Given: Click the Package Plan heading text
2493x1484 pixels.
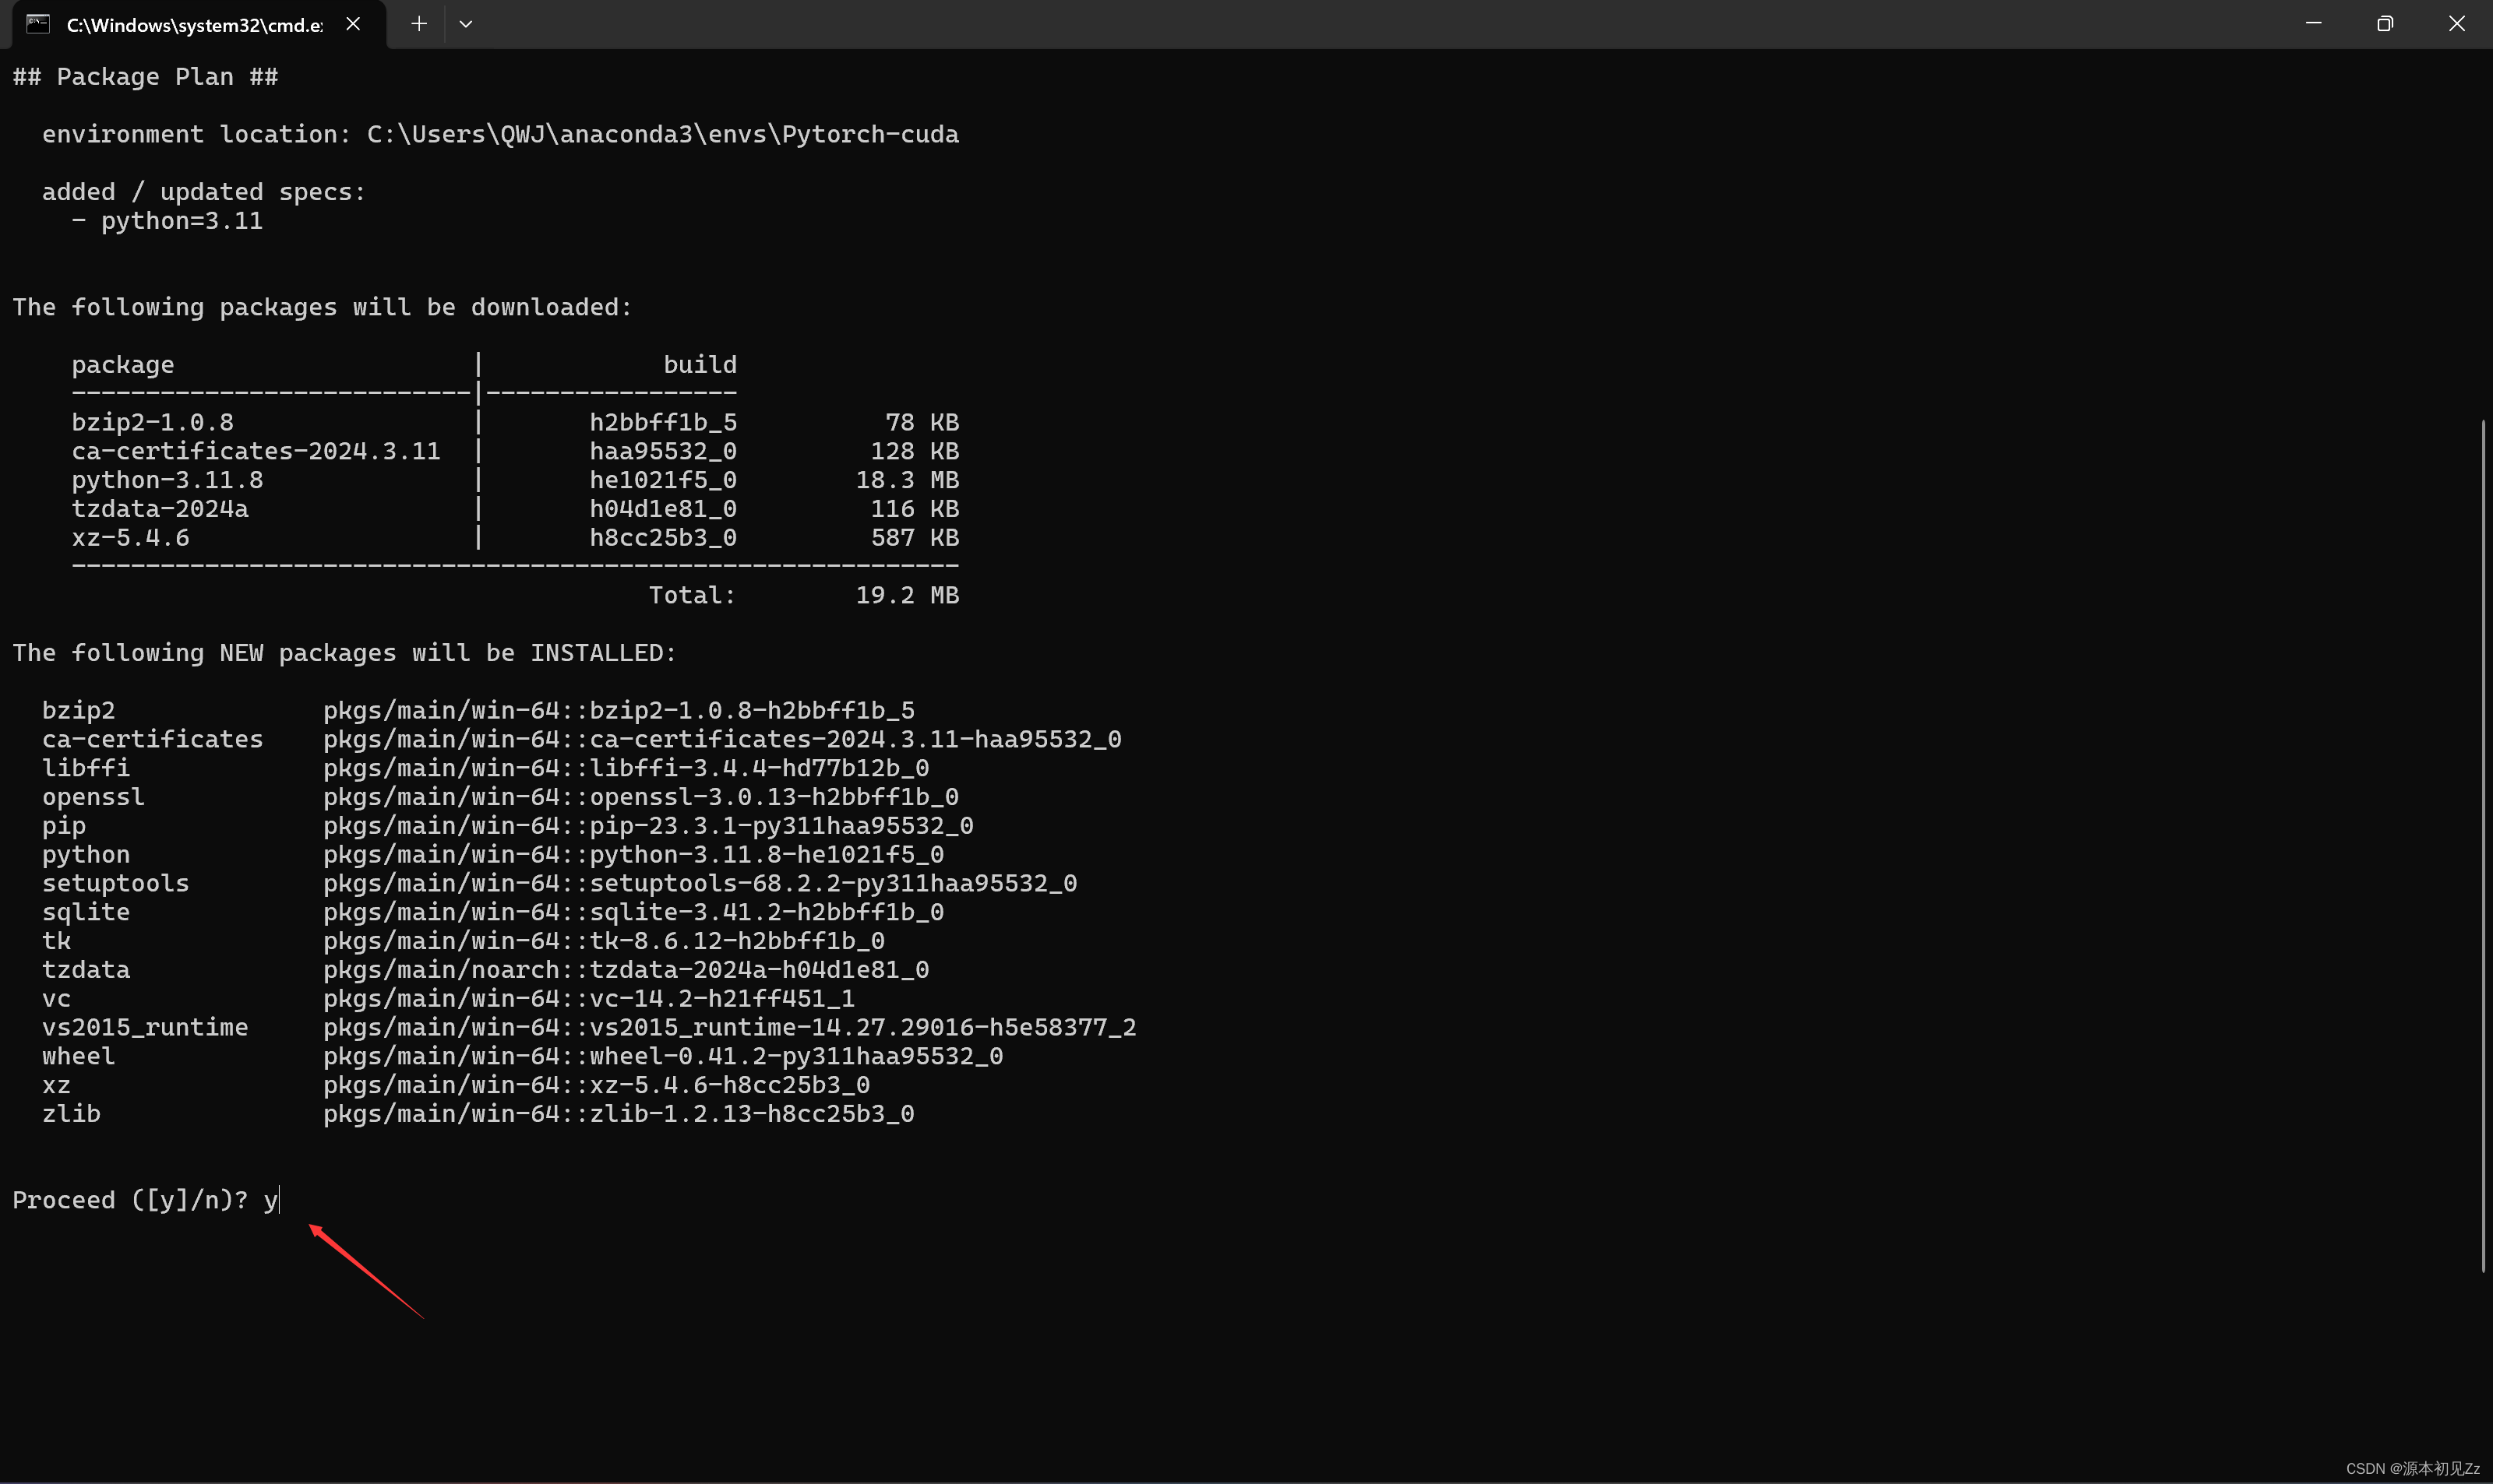Looking at the screenshot, I should (x=145, y=77).
